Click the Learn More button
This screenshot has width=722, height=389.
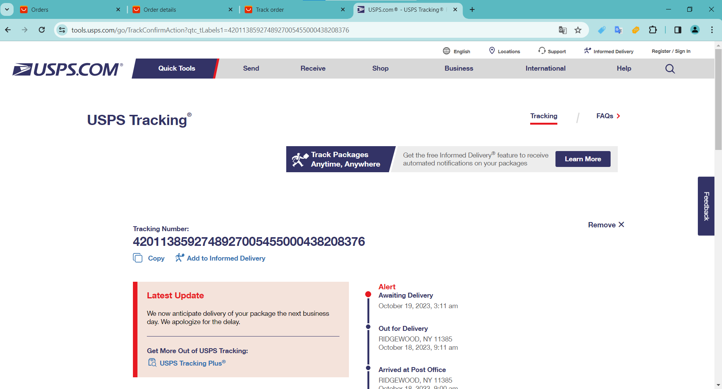(x=583, y=159)
